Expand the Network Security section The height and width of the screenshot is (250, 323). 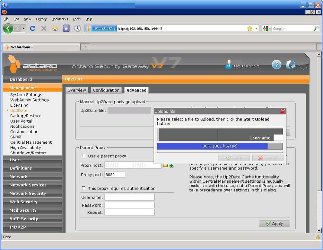point(32,193)
